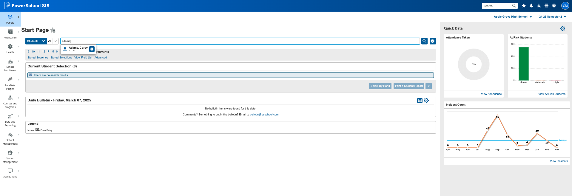Open student search help icon

click(x=433, y=41)
